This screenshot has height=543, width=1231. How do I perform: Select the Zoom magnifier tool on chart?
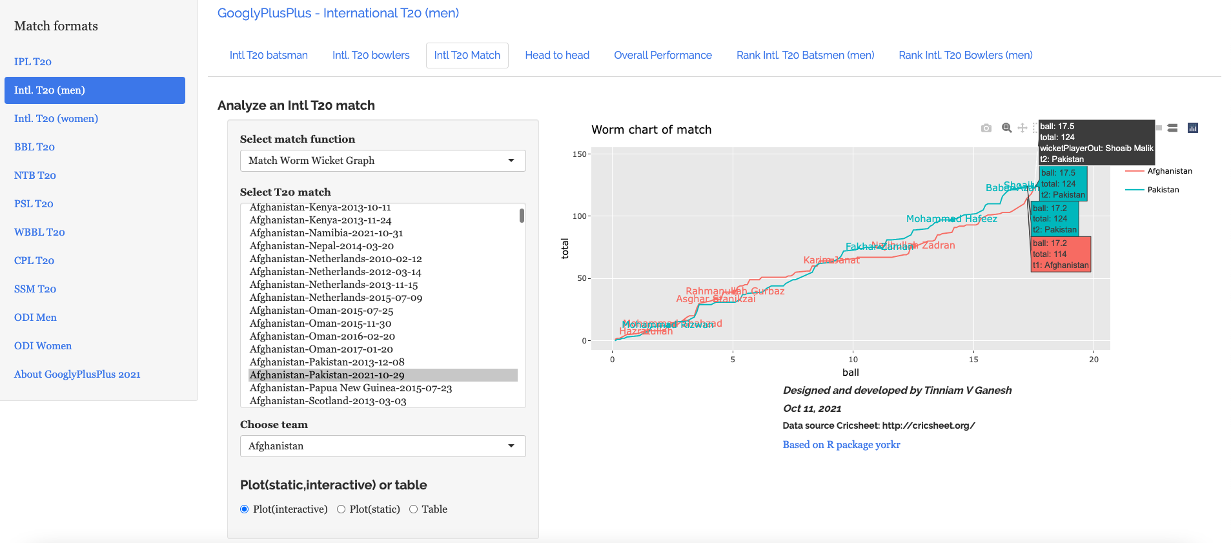click(1006, 128)
